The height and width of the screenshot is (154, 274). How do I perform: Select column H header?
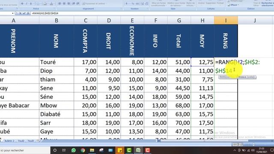tap(203, 21)
